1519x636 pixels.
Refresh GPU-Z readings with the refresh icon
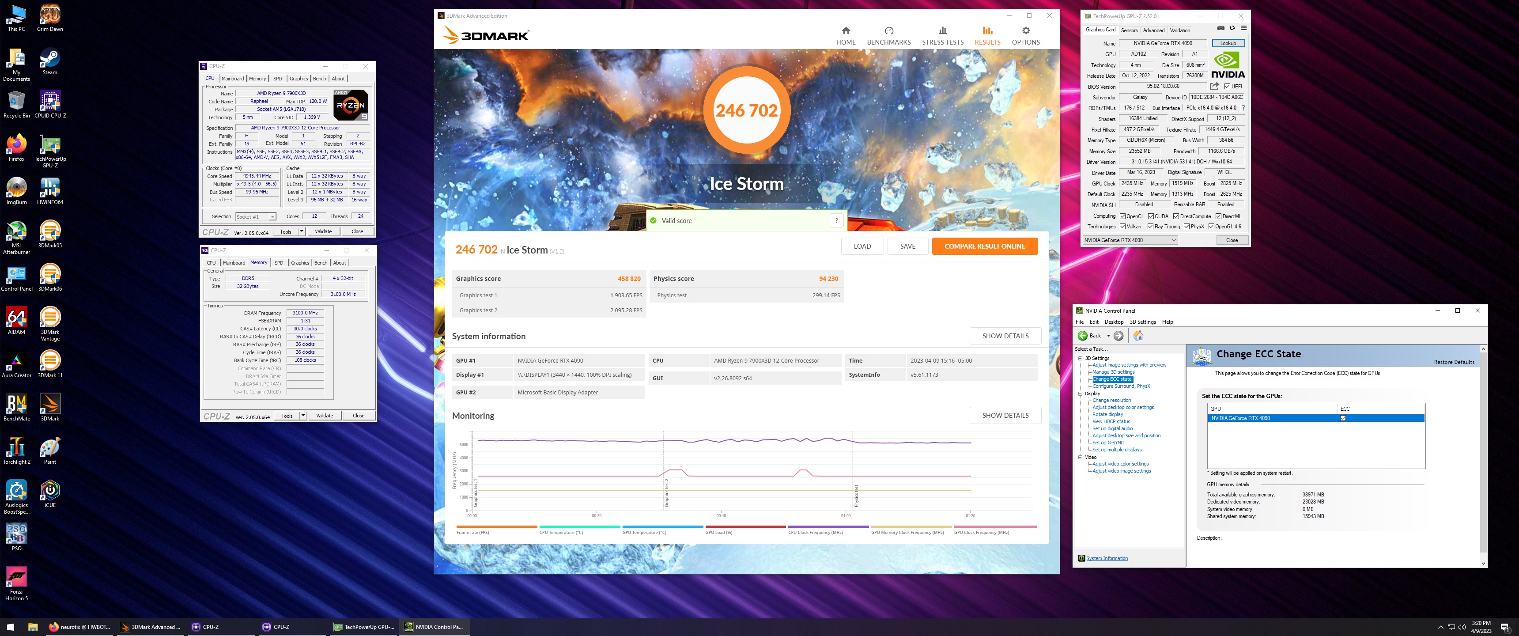[x=1232, y=28]
